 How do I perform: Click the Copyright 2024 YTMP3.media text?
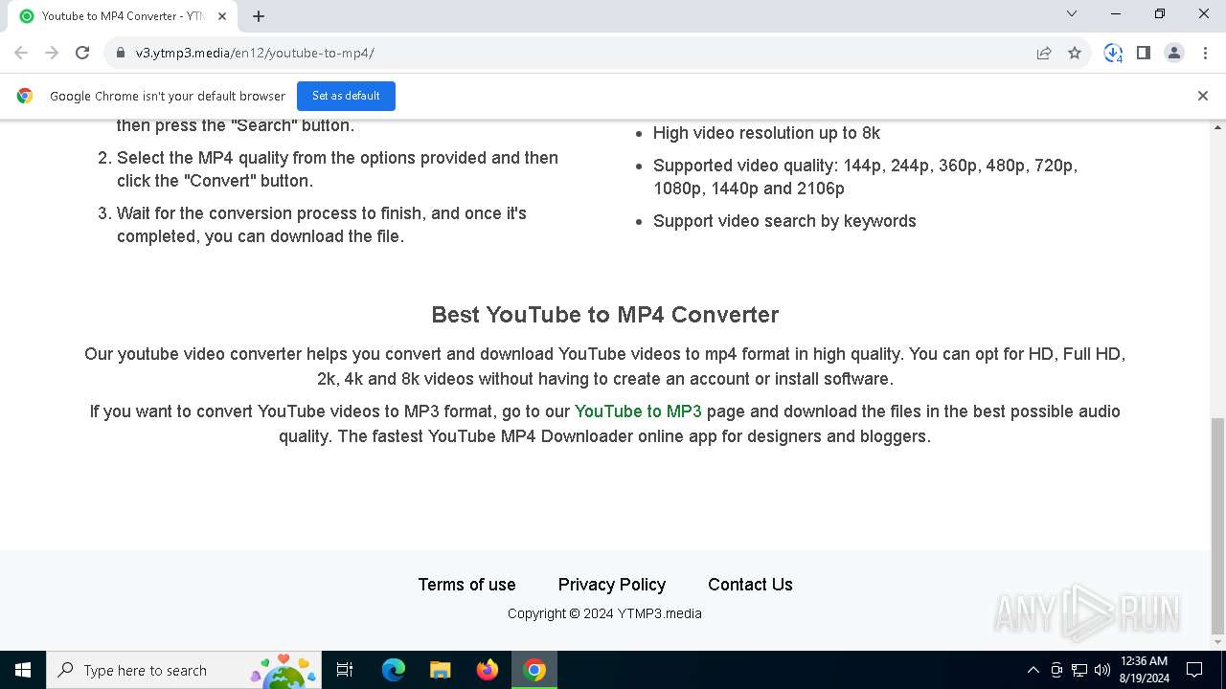pyautogui.click(x=604, y=613)
